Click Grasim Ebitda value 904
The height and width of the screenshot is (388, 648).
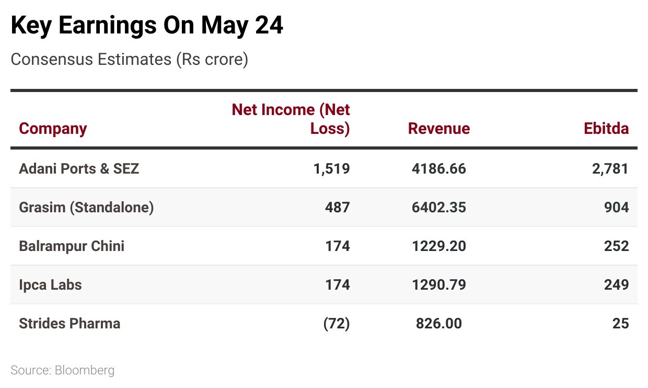(616, 208)
